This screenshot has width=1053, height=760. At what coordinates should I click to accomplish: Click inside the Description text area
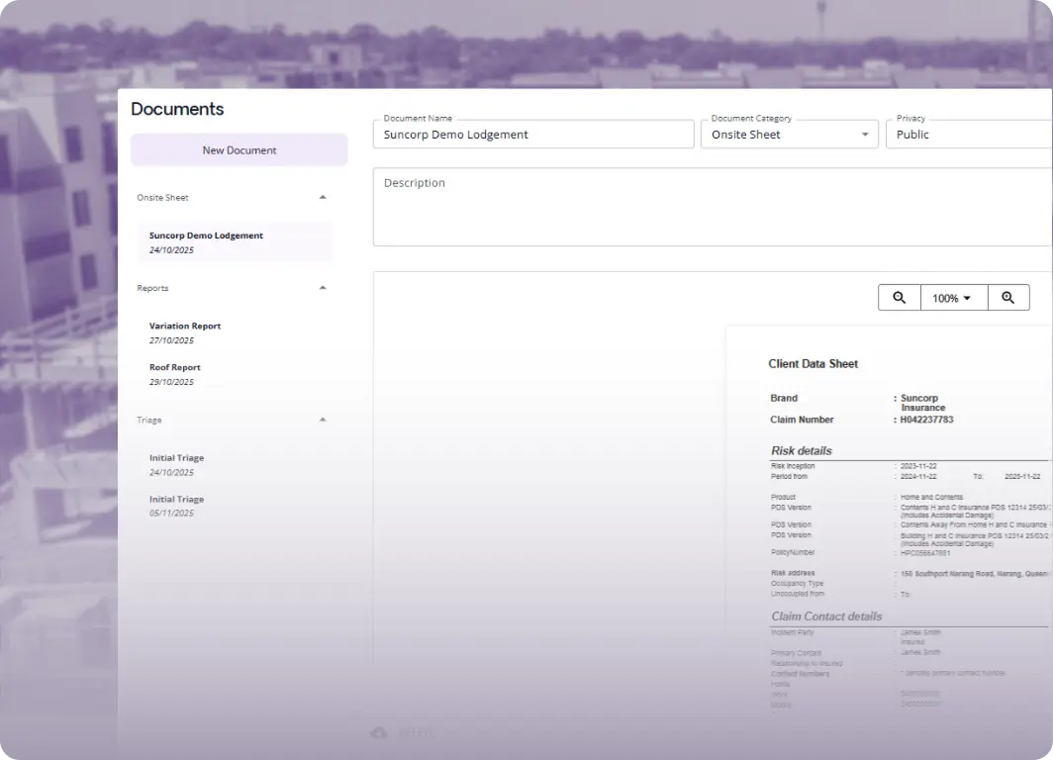click(693, 206)
